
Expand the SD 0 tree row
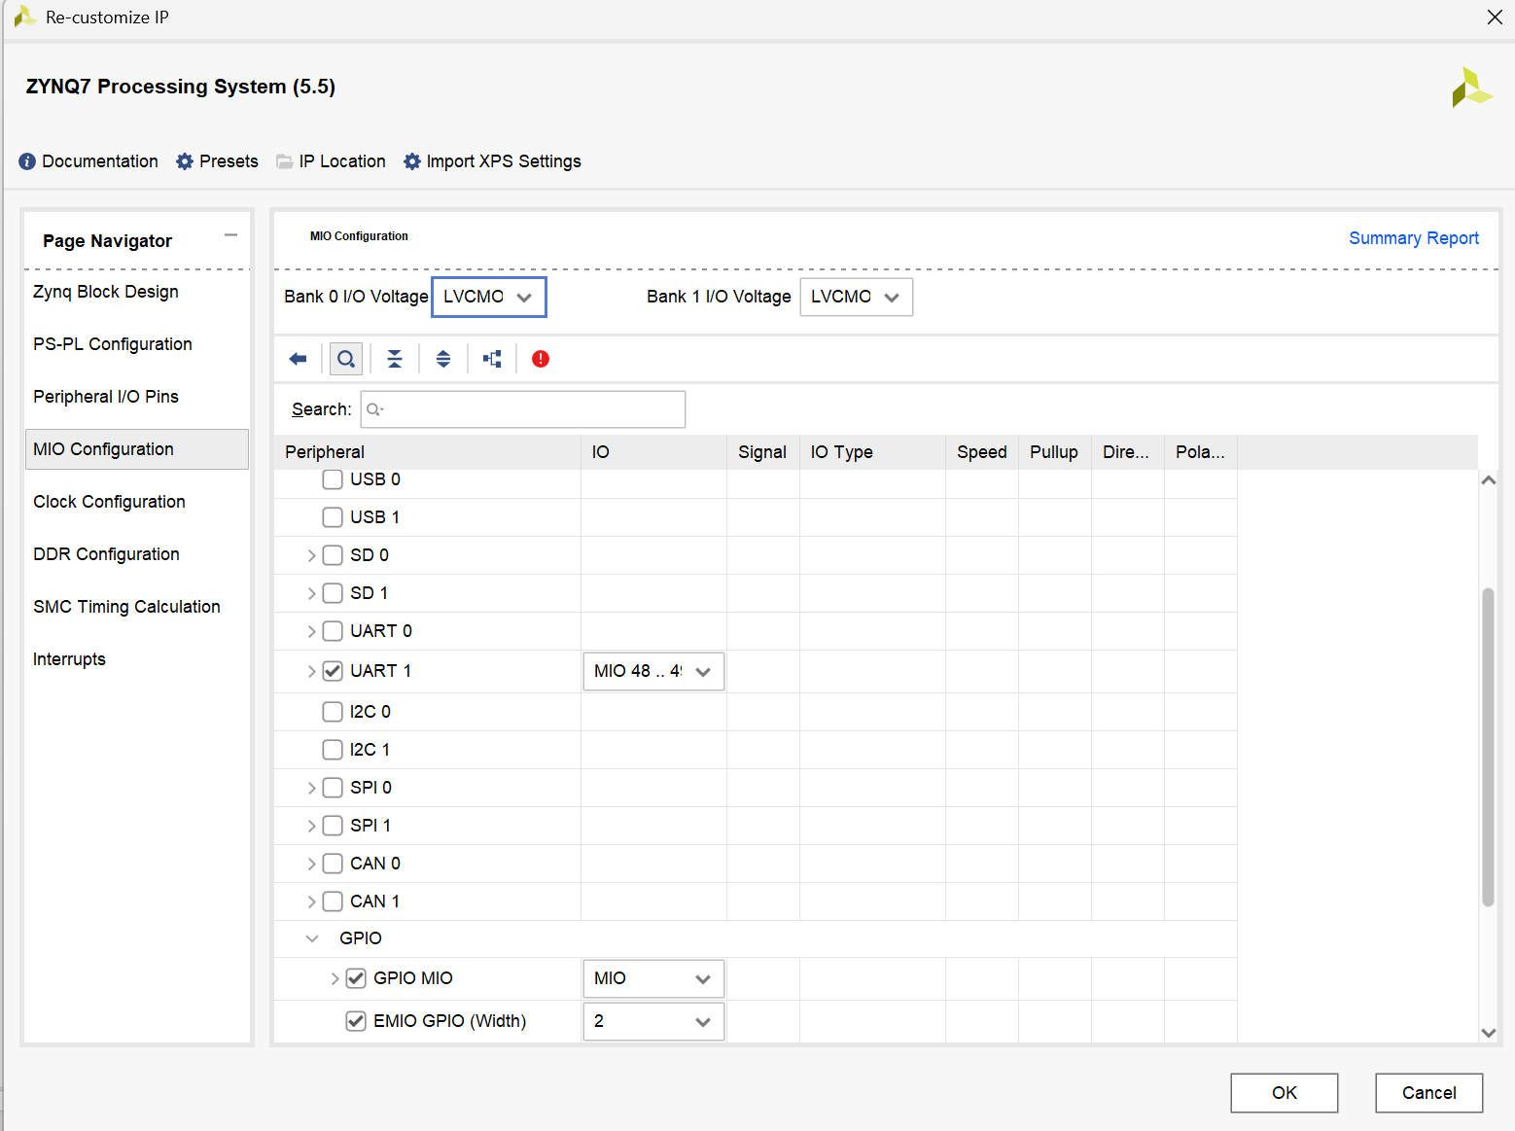coord(311,555)
